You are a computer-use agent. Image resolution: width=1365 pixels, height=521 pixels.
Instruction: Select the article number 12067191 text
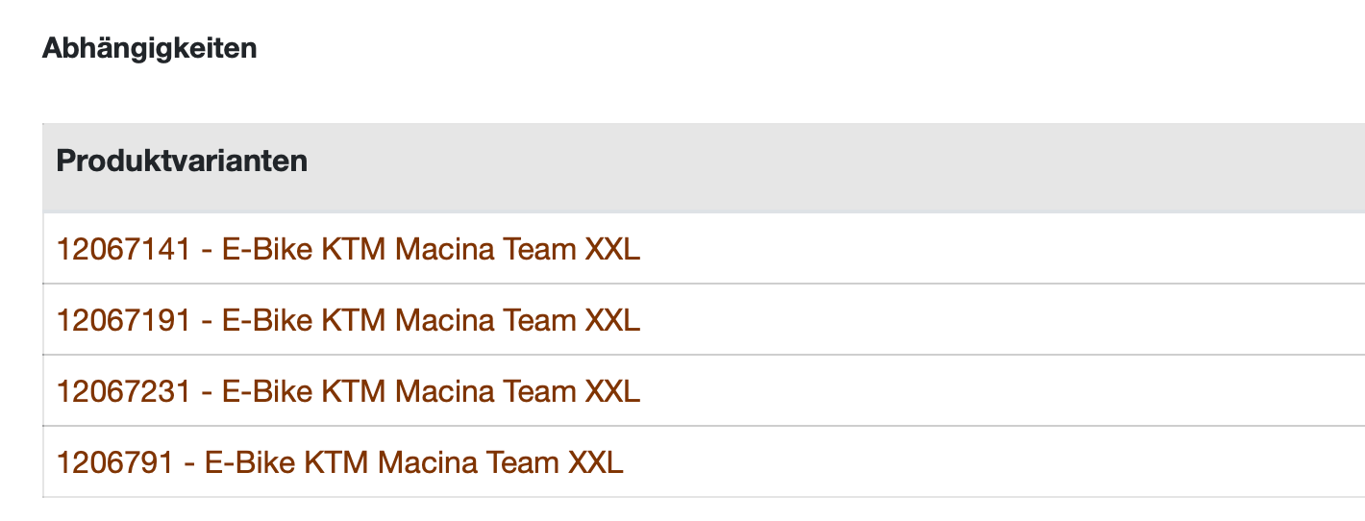[123, 320]
